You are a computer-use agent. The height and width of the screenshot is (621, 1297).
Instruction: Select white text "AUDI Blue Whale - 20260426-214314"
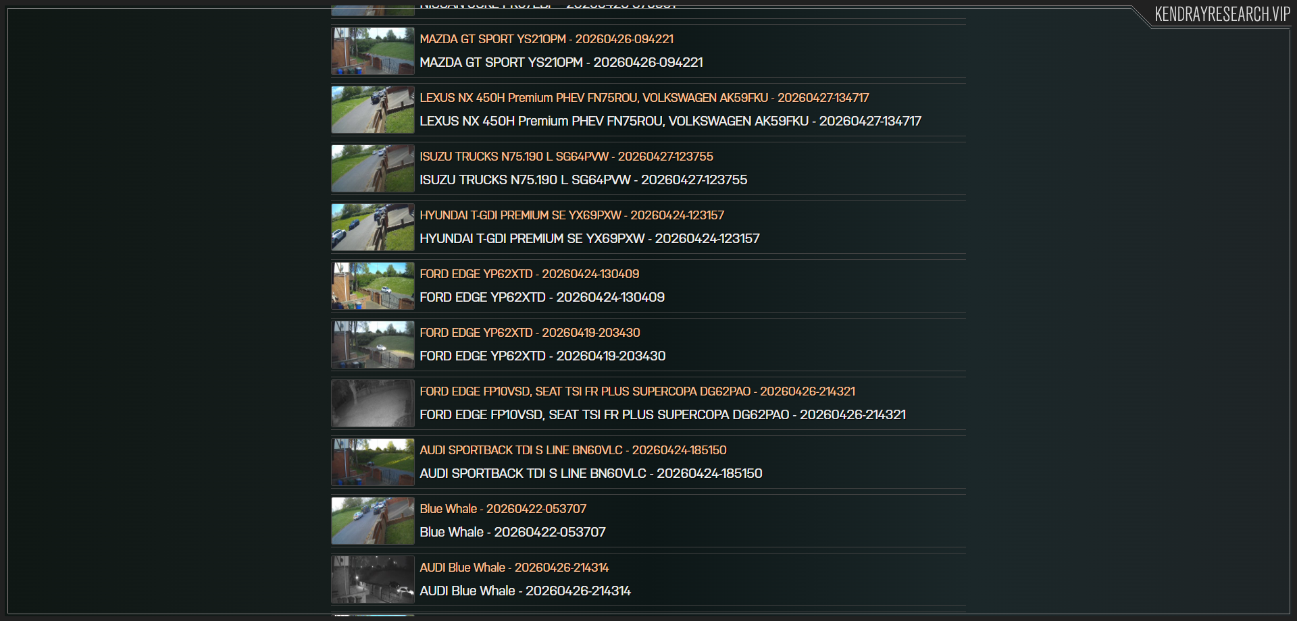tap(525, 591)
